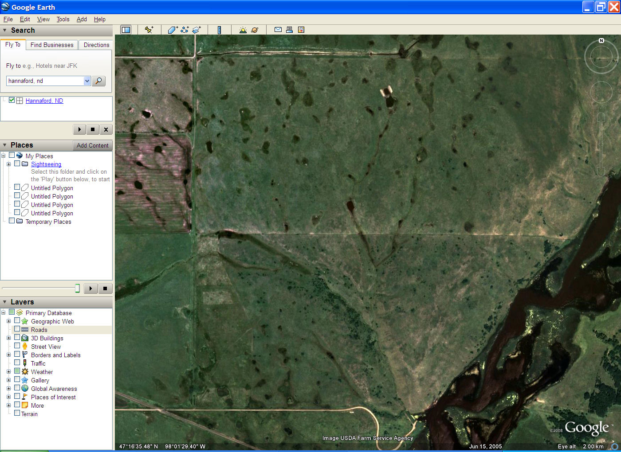Click the vertical zoom slider on map
This screenshot has height=452, width=621.
601,144
